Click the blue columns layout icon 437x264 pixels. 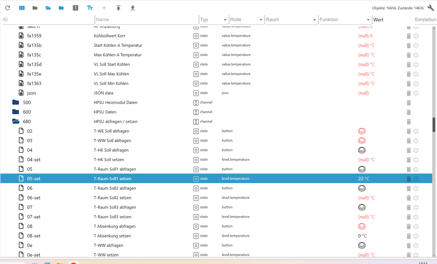point(21,8)
